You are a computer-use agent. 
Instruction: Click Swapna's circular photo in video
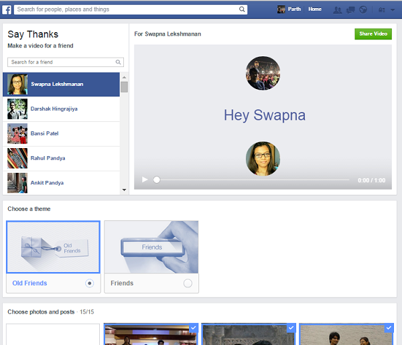pos(263,159)
